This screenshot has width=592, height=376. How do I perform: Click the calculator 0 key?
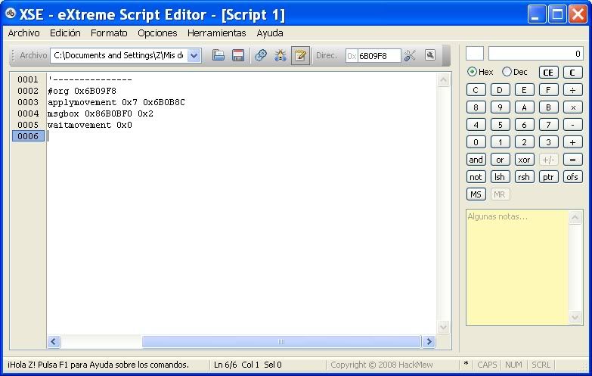[x=476, y=142]
